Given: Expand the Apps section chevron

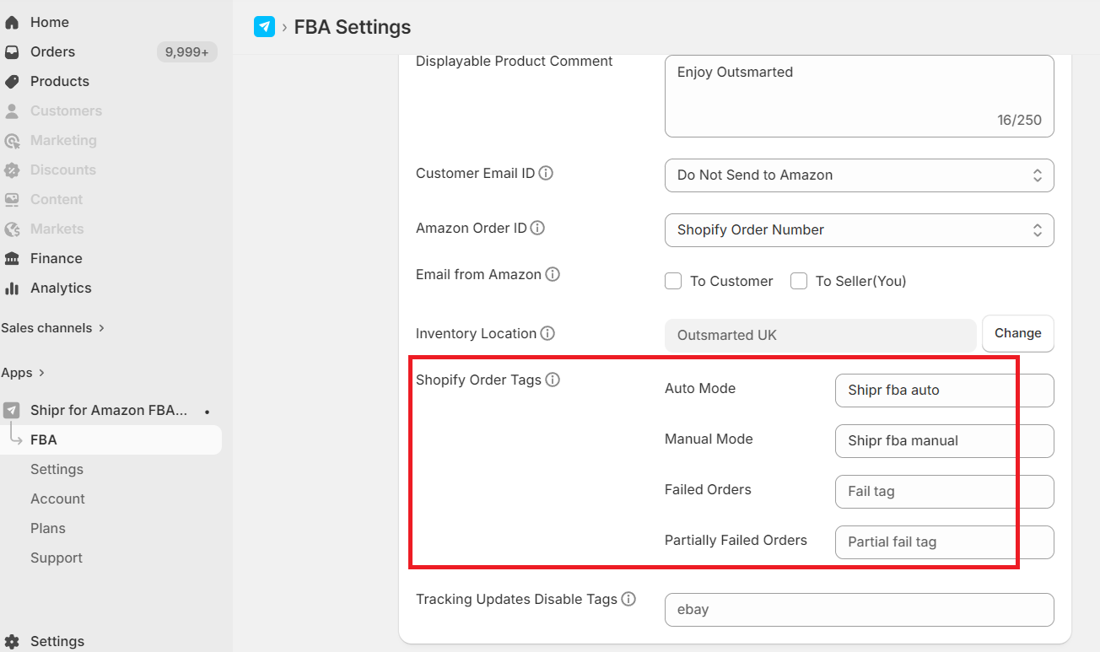Looking at the screenshot, I should tap(41, 373).
